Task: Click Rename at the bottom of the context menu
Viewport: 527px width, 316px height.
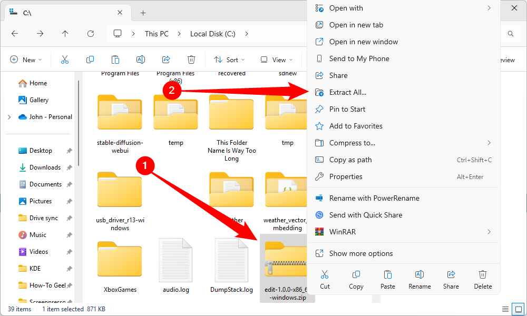Action: click(419, 279)
